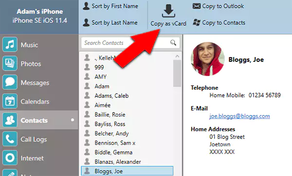The width and height of the screenshot is (292, 176).
Task: Click avatar icon next to AMY
Action: click(87, 77)
